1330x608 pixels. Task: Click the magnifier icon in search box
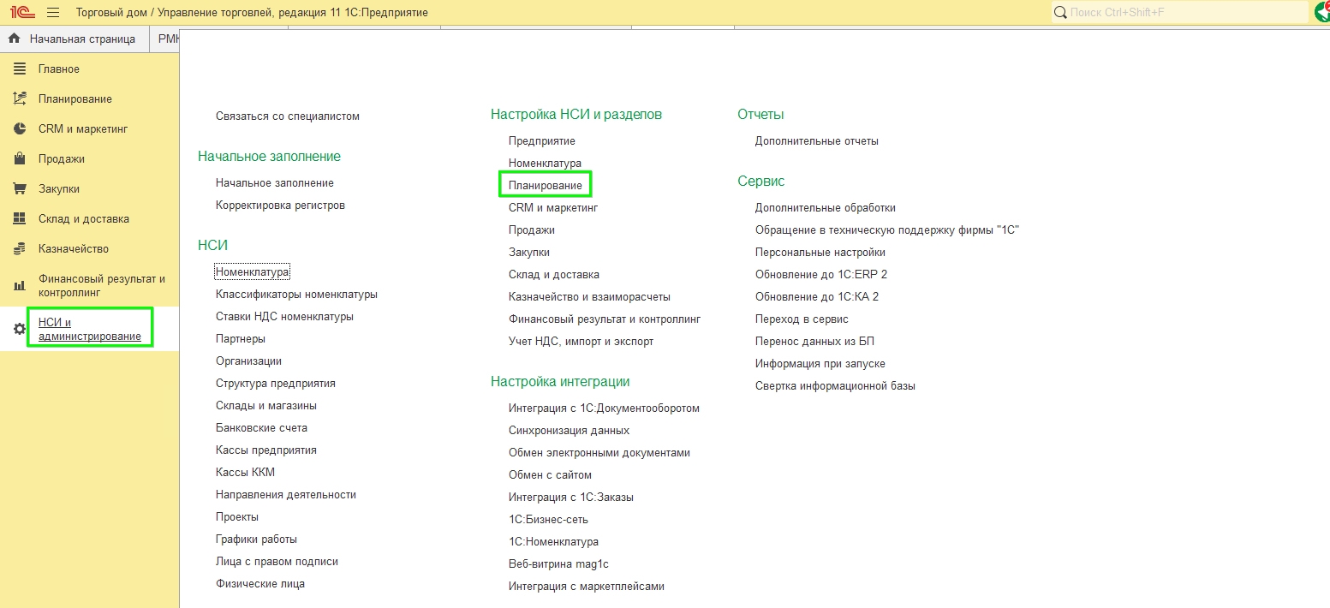1060,12
